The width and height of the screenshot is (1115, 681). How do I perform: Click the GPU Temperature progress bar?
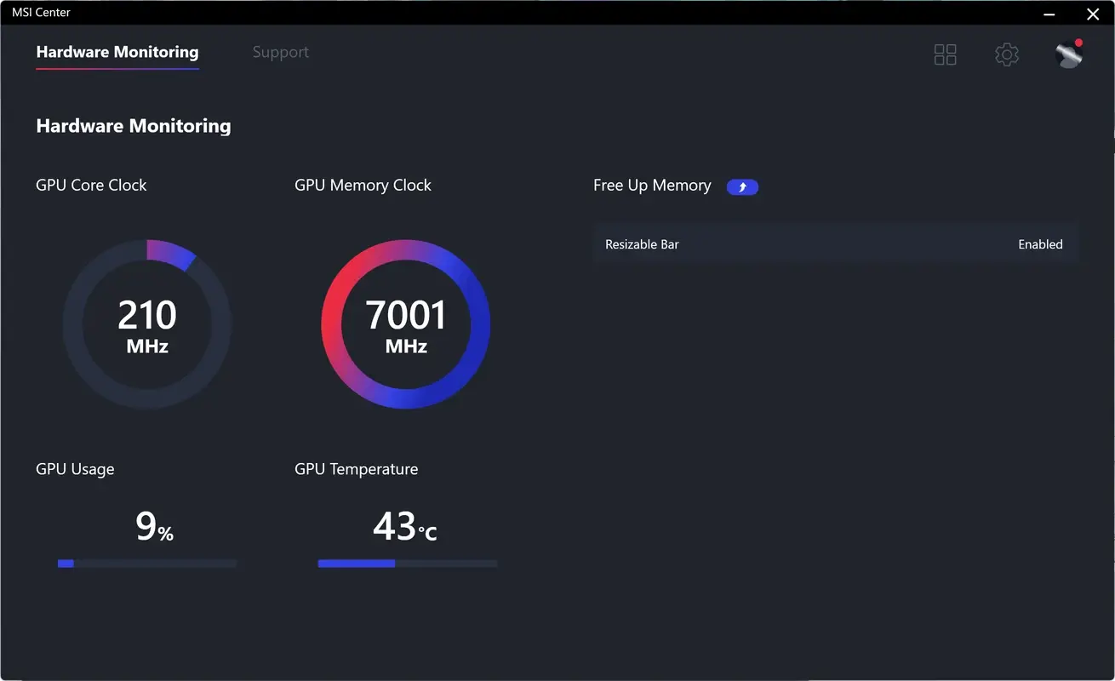(x=407, y=563)
